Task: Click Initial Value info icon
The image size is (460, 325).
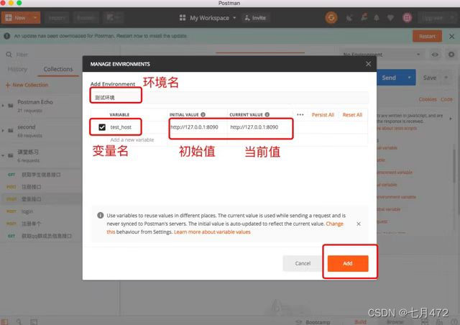Action: [x=203, y=114]
